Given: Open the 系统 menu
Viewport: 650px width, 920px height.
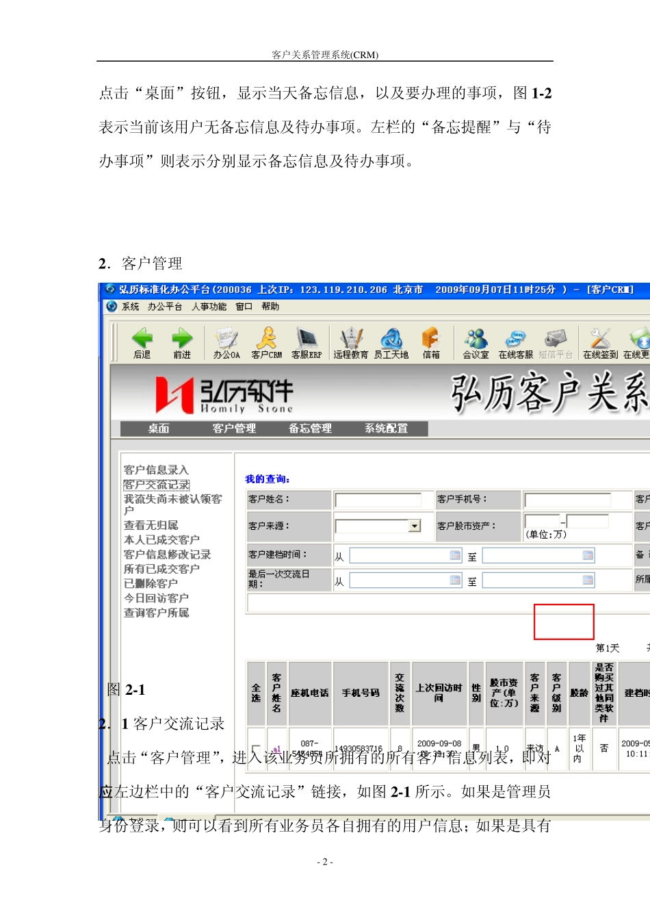Looking at the screenshot, I should point(130,307).
